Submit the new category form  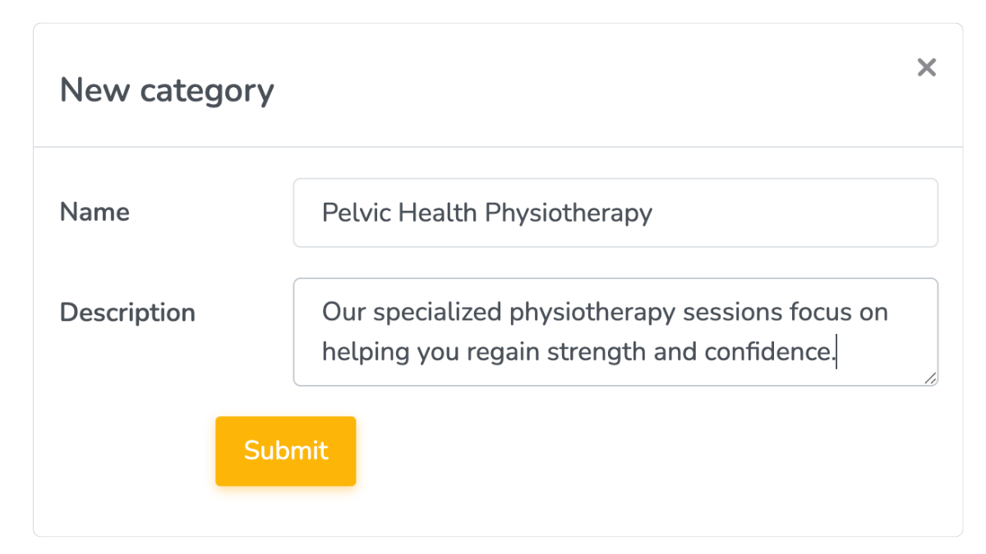click(x=285, y=451)
